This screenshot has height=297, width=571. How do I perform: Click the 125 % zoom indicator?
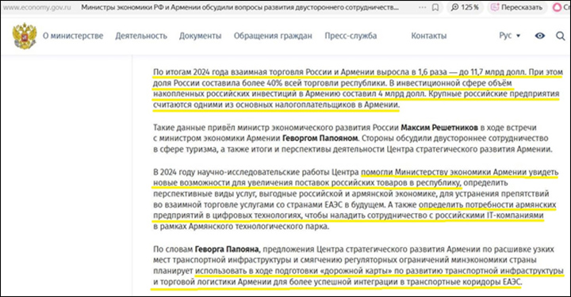[x=465, y=7]
